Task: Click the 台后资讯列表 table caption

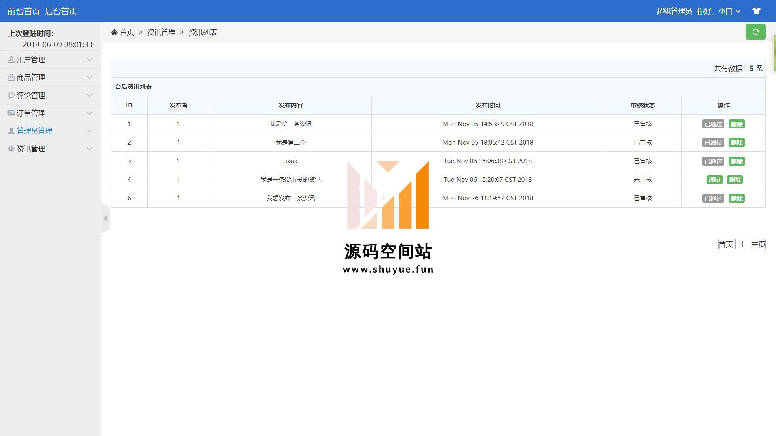Action: tap(133, 87)
